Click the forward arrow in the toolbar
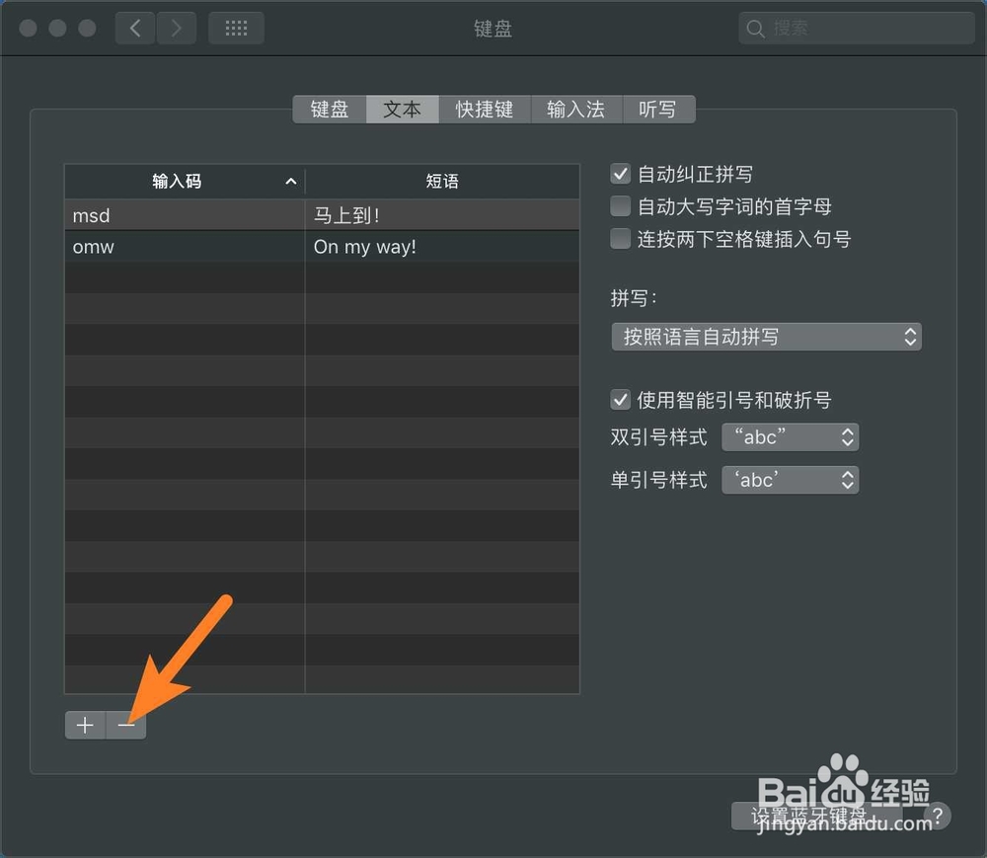Screen dimensions: 987x858 coord(177,28)
